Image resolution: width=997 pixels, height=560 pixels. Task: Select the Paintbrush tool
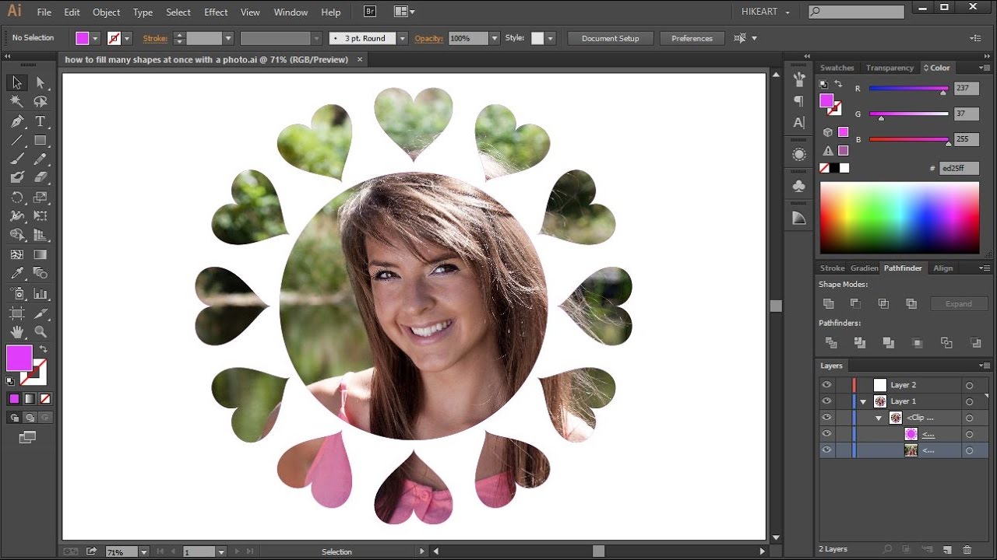pos(17,159)
